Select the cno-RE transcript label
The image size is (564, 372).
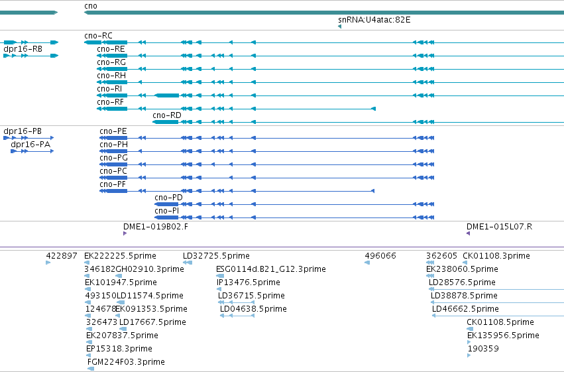click(x=111, y=49)
